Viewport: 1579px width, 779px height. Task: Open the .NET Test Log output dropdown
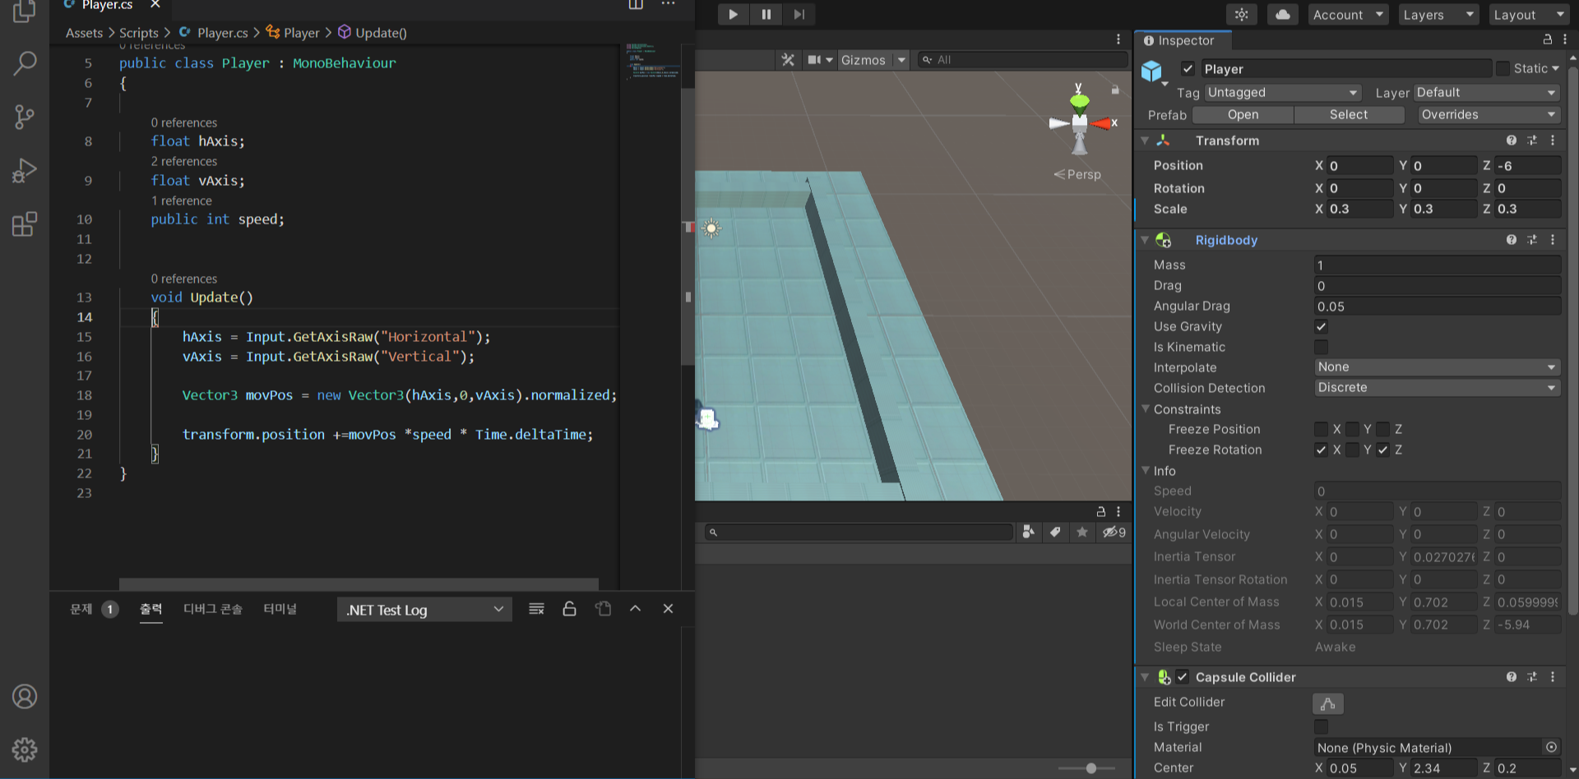[x=424, y=610]
